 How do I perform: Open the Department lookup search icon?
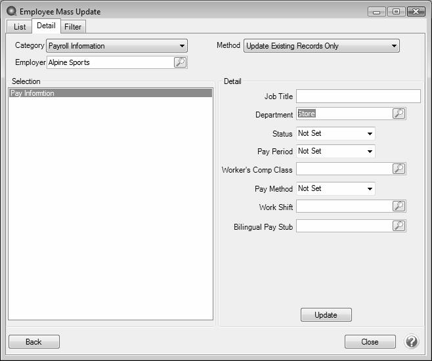click(399, 114)
